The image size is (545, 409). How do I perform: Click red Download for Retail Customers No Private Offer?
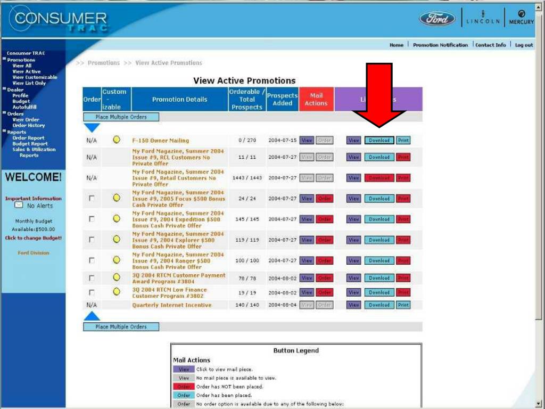[379, 178]
